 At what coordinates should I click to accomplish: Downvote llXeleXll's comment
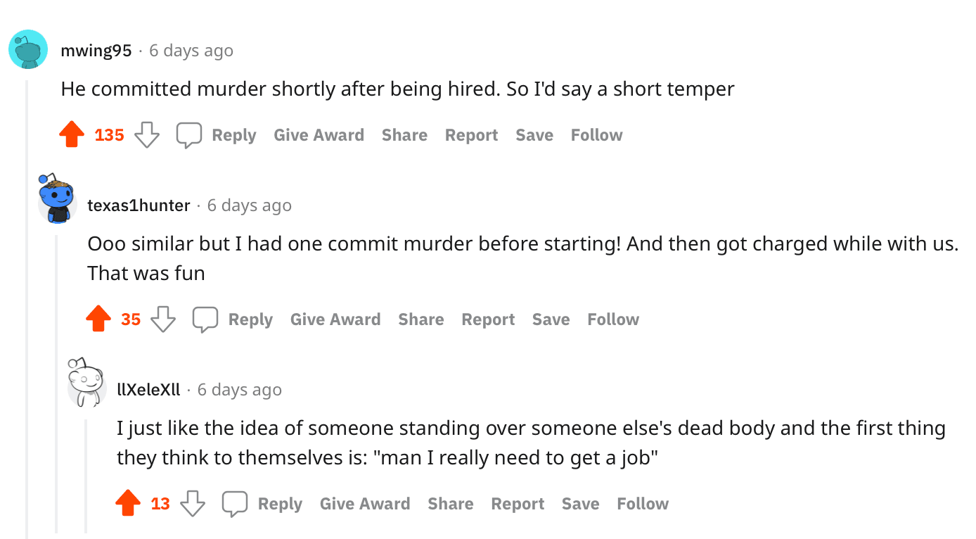193,503
